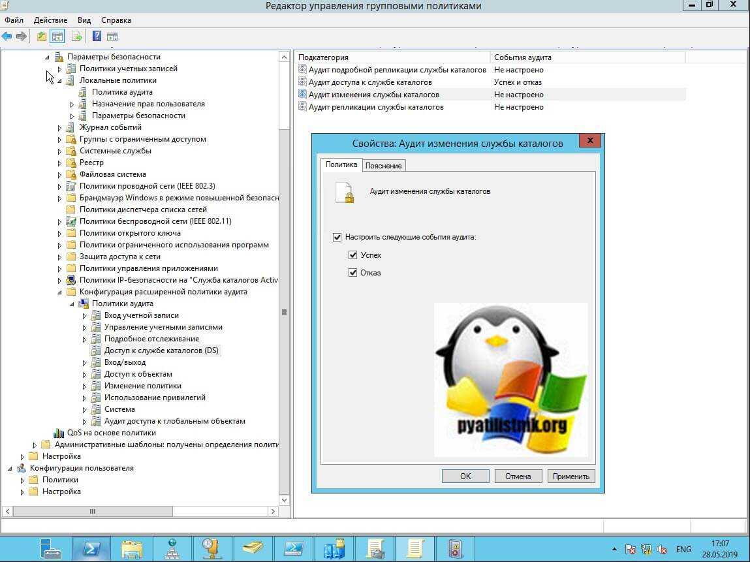Collapse 'Конфигурация расширенной политики аудита' node
This screenshot has height=562, width=750.
point(59,292)
